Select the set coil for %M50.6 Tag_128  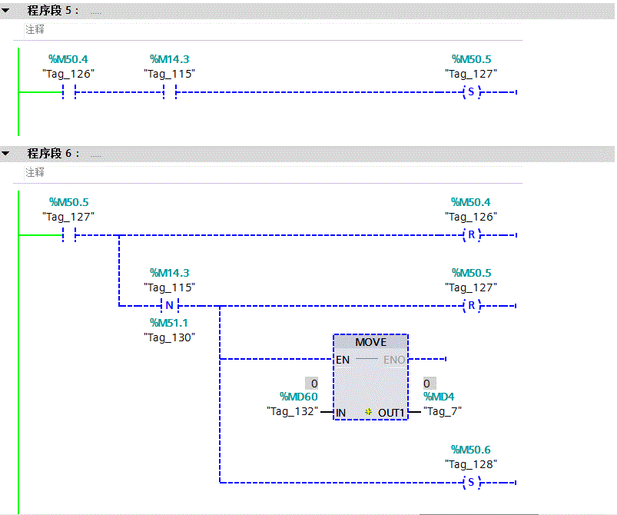472,482
